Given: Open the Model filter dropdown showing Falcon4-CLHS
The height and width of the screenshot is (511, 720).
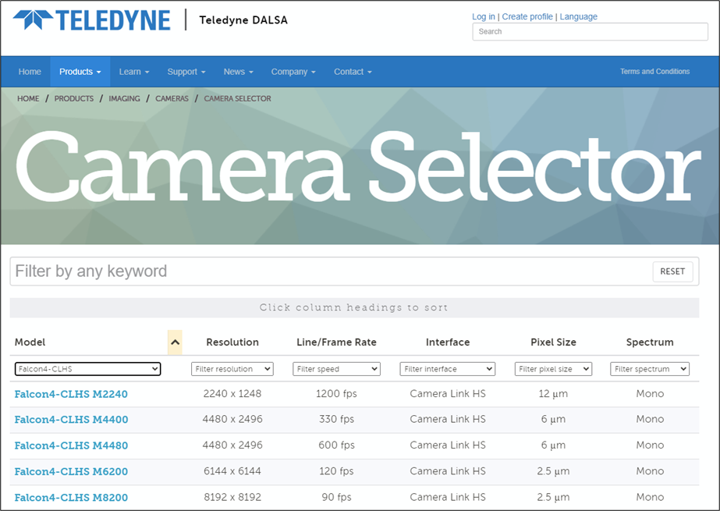Looking at the screenshot, I should tap(87, 369).
